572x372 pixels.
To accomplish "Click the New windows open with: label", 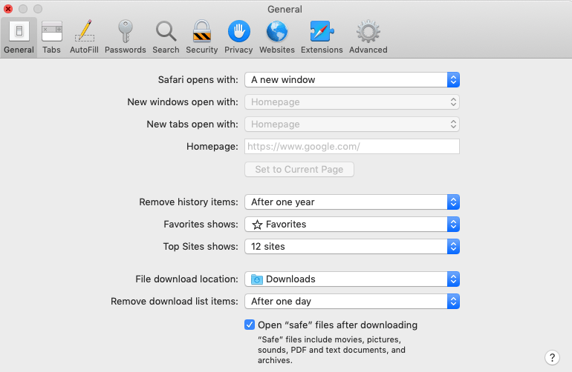I will [x=183, y=102].
